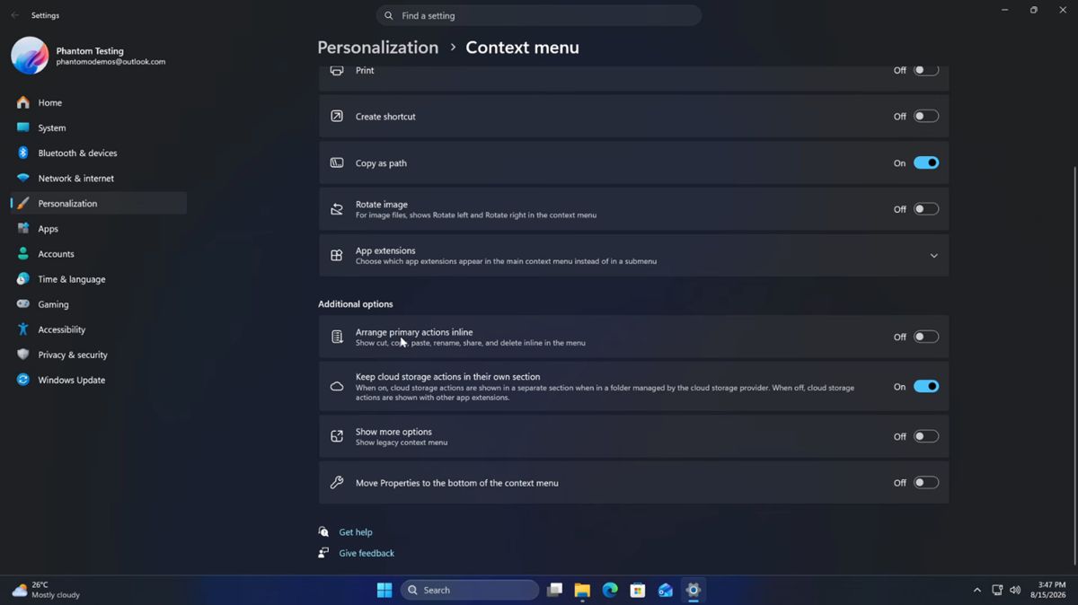Click the App extensions row icon
The image size is (1078, 605).
coord(337,256)
